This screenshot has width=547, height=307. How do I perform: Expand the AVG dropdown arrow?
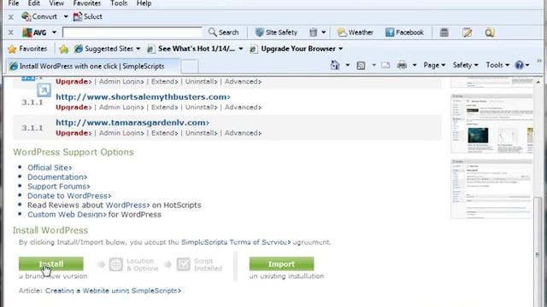[x=54, y=32]
